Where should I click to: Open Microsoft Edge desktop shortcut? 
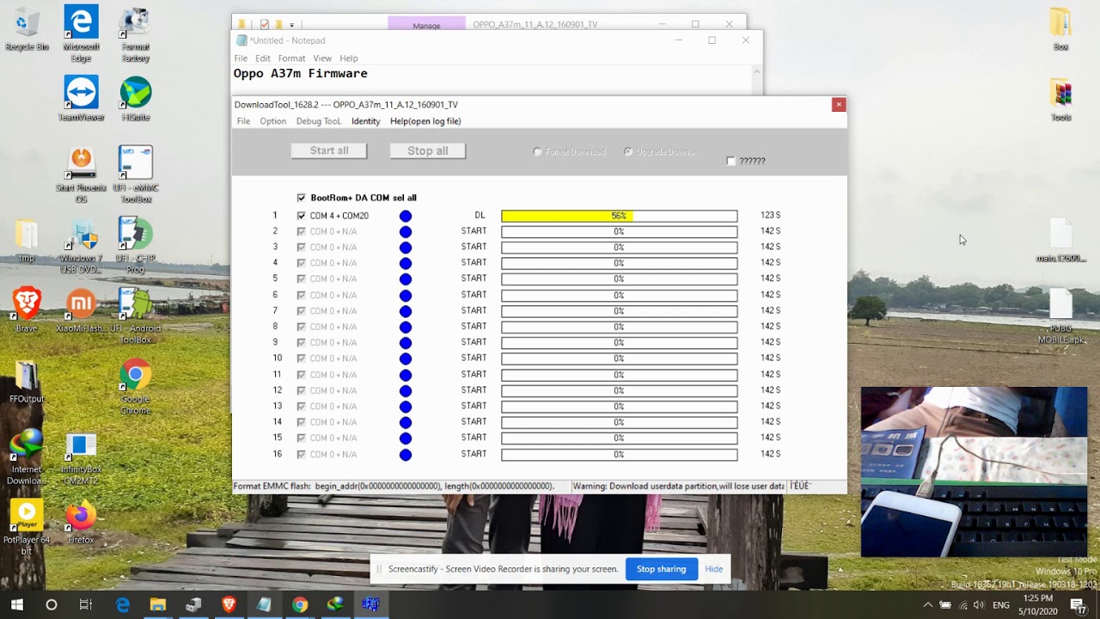[81, 34]
